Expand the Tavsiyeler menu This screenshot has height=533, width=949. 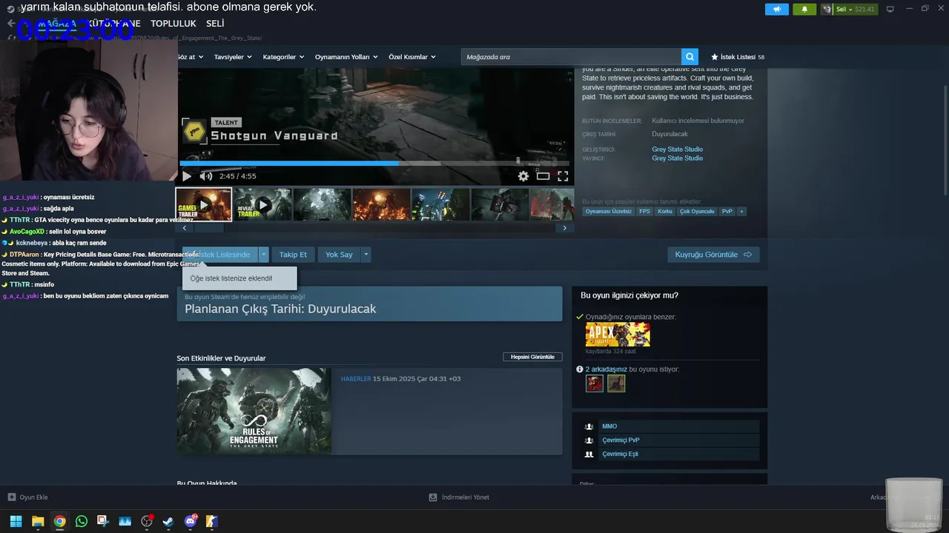coord(233,57)
